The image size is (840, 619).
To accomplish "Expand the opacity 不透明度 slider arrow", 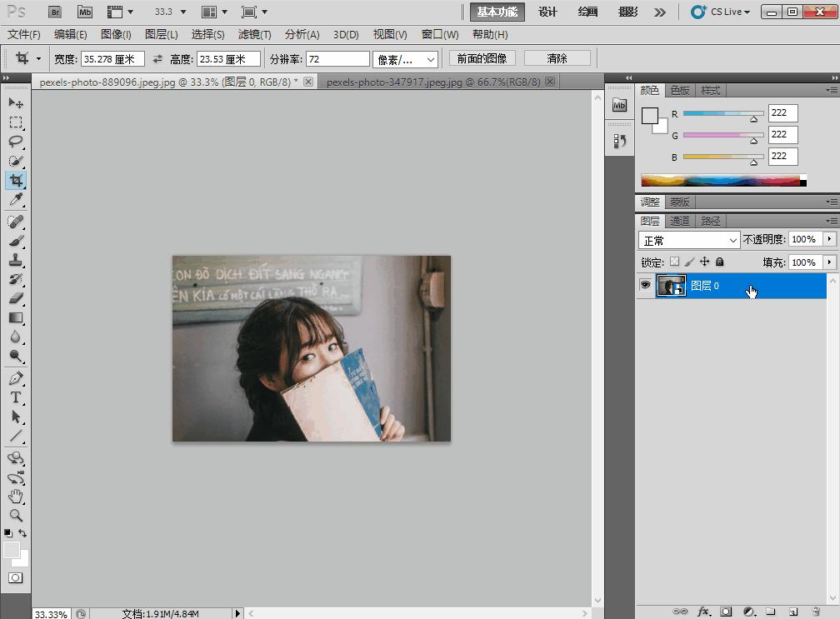I will (x=829, y=239).
